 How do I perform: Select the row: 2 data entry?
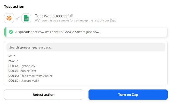[13, 61]
